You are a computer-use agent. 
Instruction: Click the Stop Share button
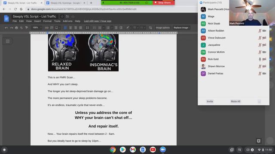[164, 3]
